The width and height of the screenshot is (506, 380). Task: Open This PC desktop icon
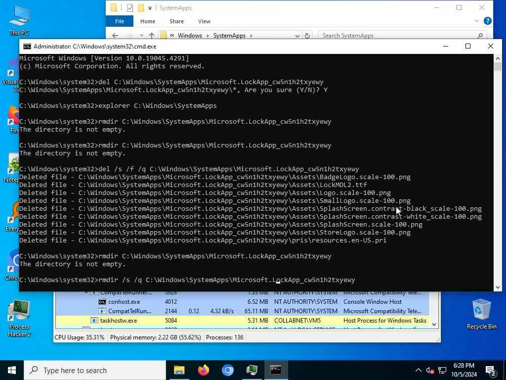click(19, 20)
